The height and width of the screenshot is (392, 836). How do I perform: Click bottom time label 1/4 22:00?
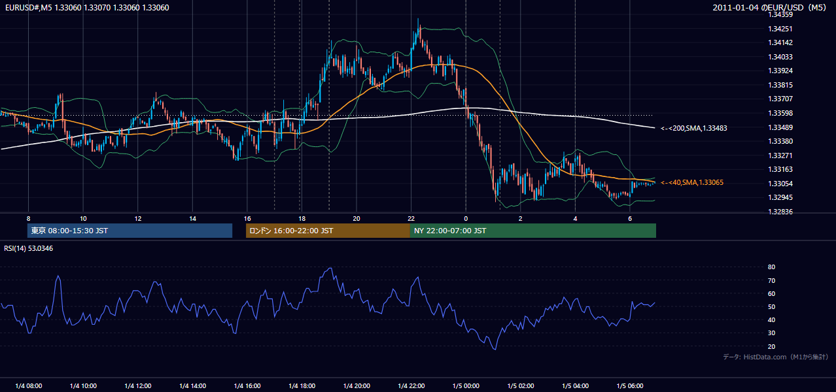tap(411, 386)
